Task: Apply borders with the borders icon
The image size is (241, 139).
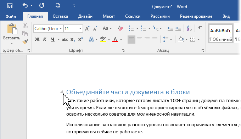Action: click(192, 39)
